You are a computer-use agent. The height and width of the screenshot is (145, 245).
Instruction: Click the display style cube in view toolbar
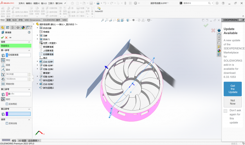[128, 20]
